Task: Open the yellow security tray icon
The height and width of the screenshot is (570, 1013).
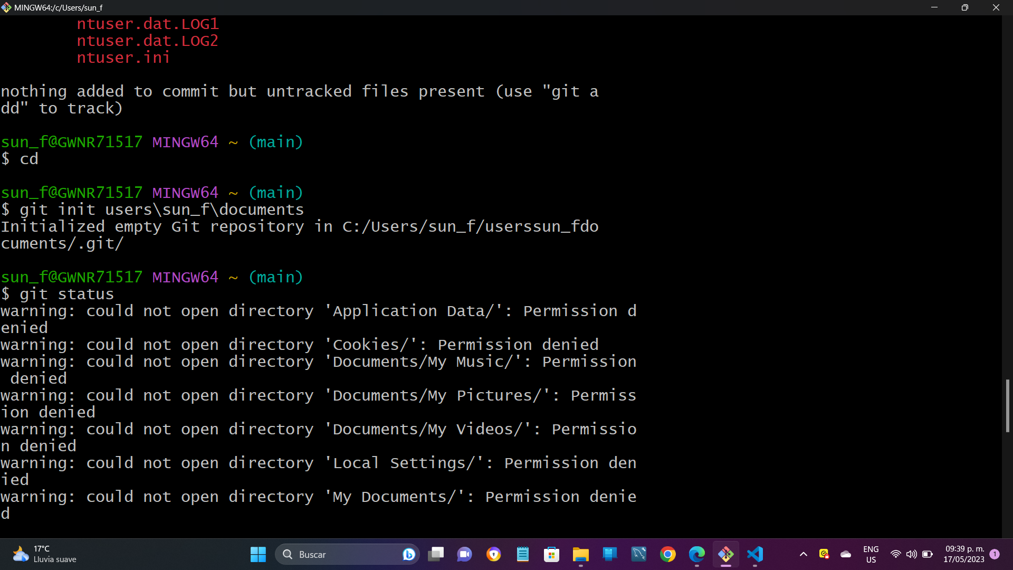Action: [x=824, y=554]
